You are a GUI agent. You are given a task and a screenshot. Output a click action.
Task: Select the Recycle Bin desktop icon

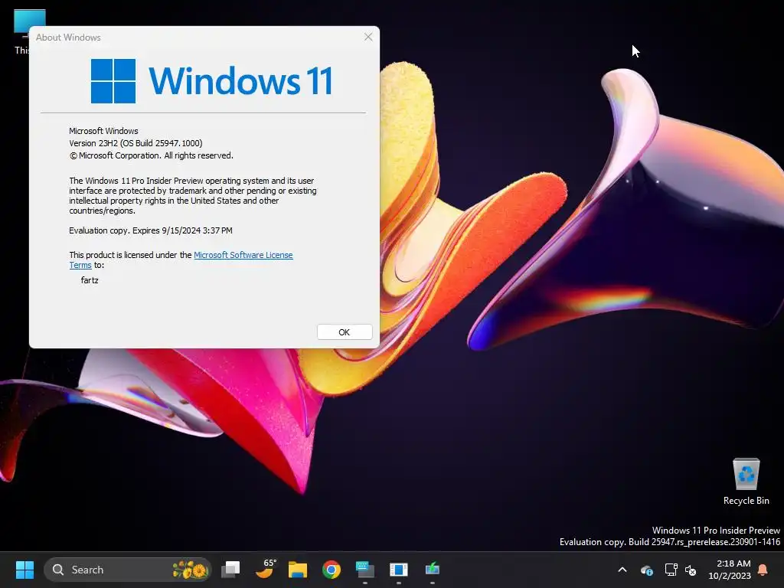pyautogui.click(x=746, y=482)
